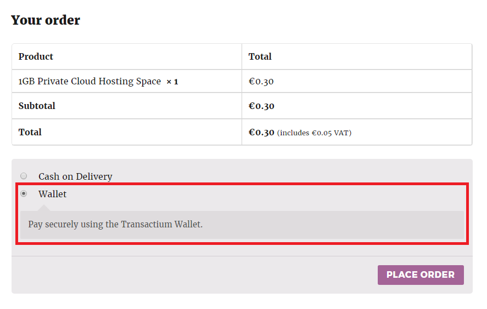Click the Total label in the last row
Image resolution: width=487 pixels, height=309 pixels.
(30, 132)
